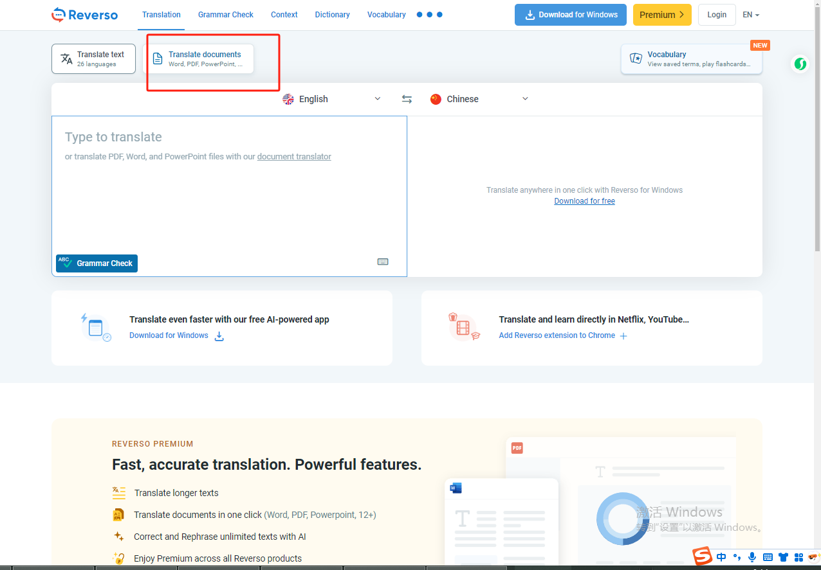Click the 'Translate longer texts' feature line
The height and width of the screenshot is (570, 821).
point(176,493)
